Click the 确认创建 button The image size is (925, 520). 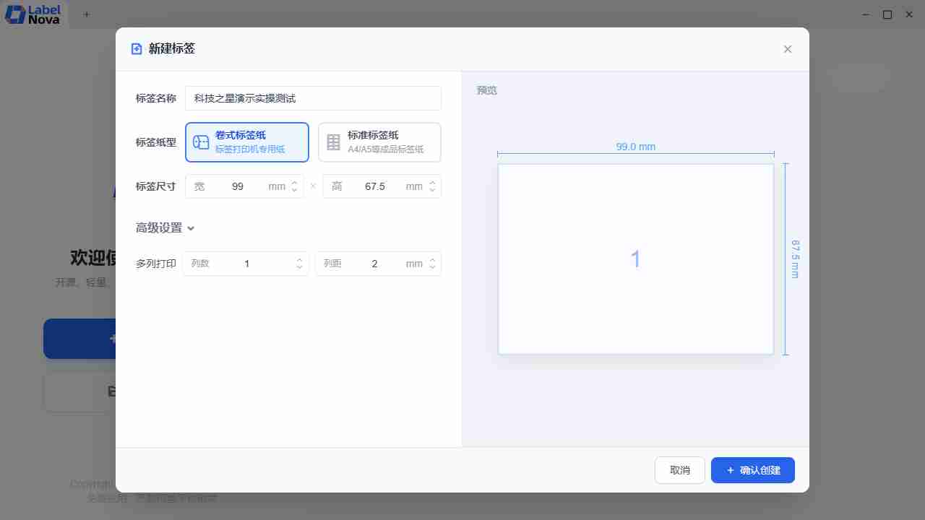tap(752, 470)
